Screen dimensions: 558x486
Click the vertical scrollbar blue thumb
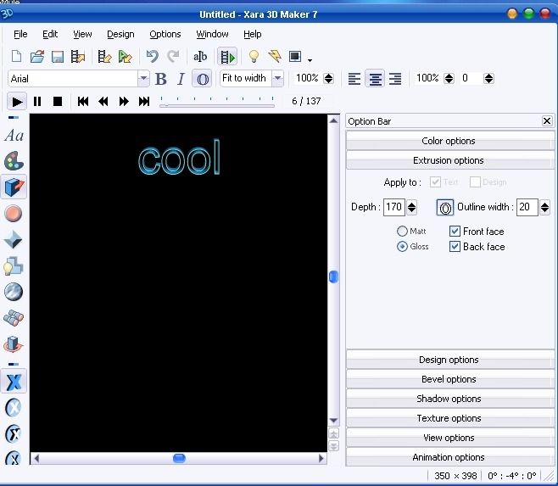333,277
